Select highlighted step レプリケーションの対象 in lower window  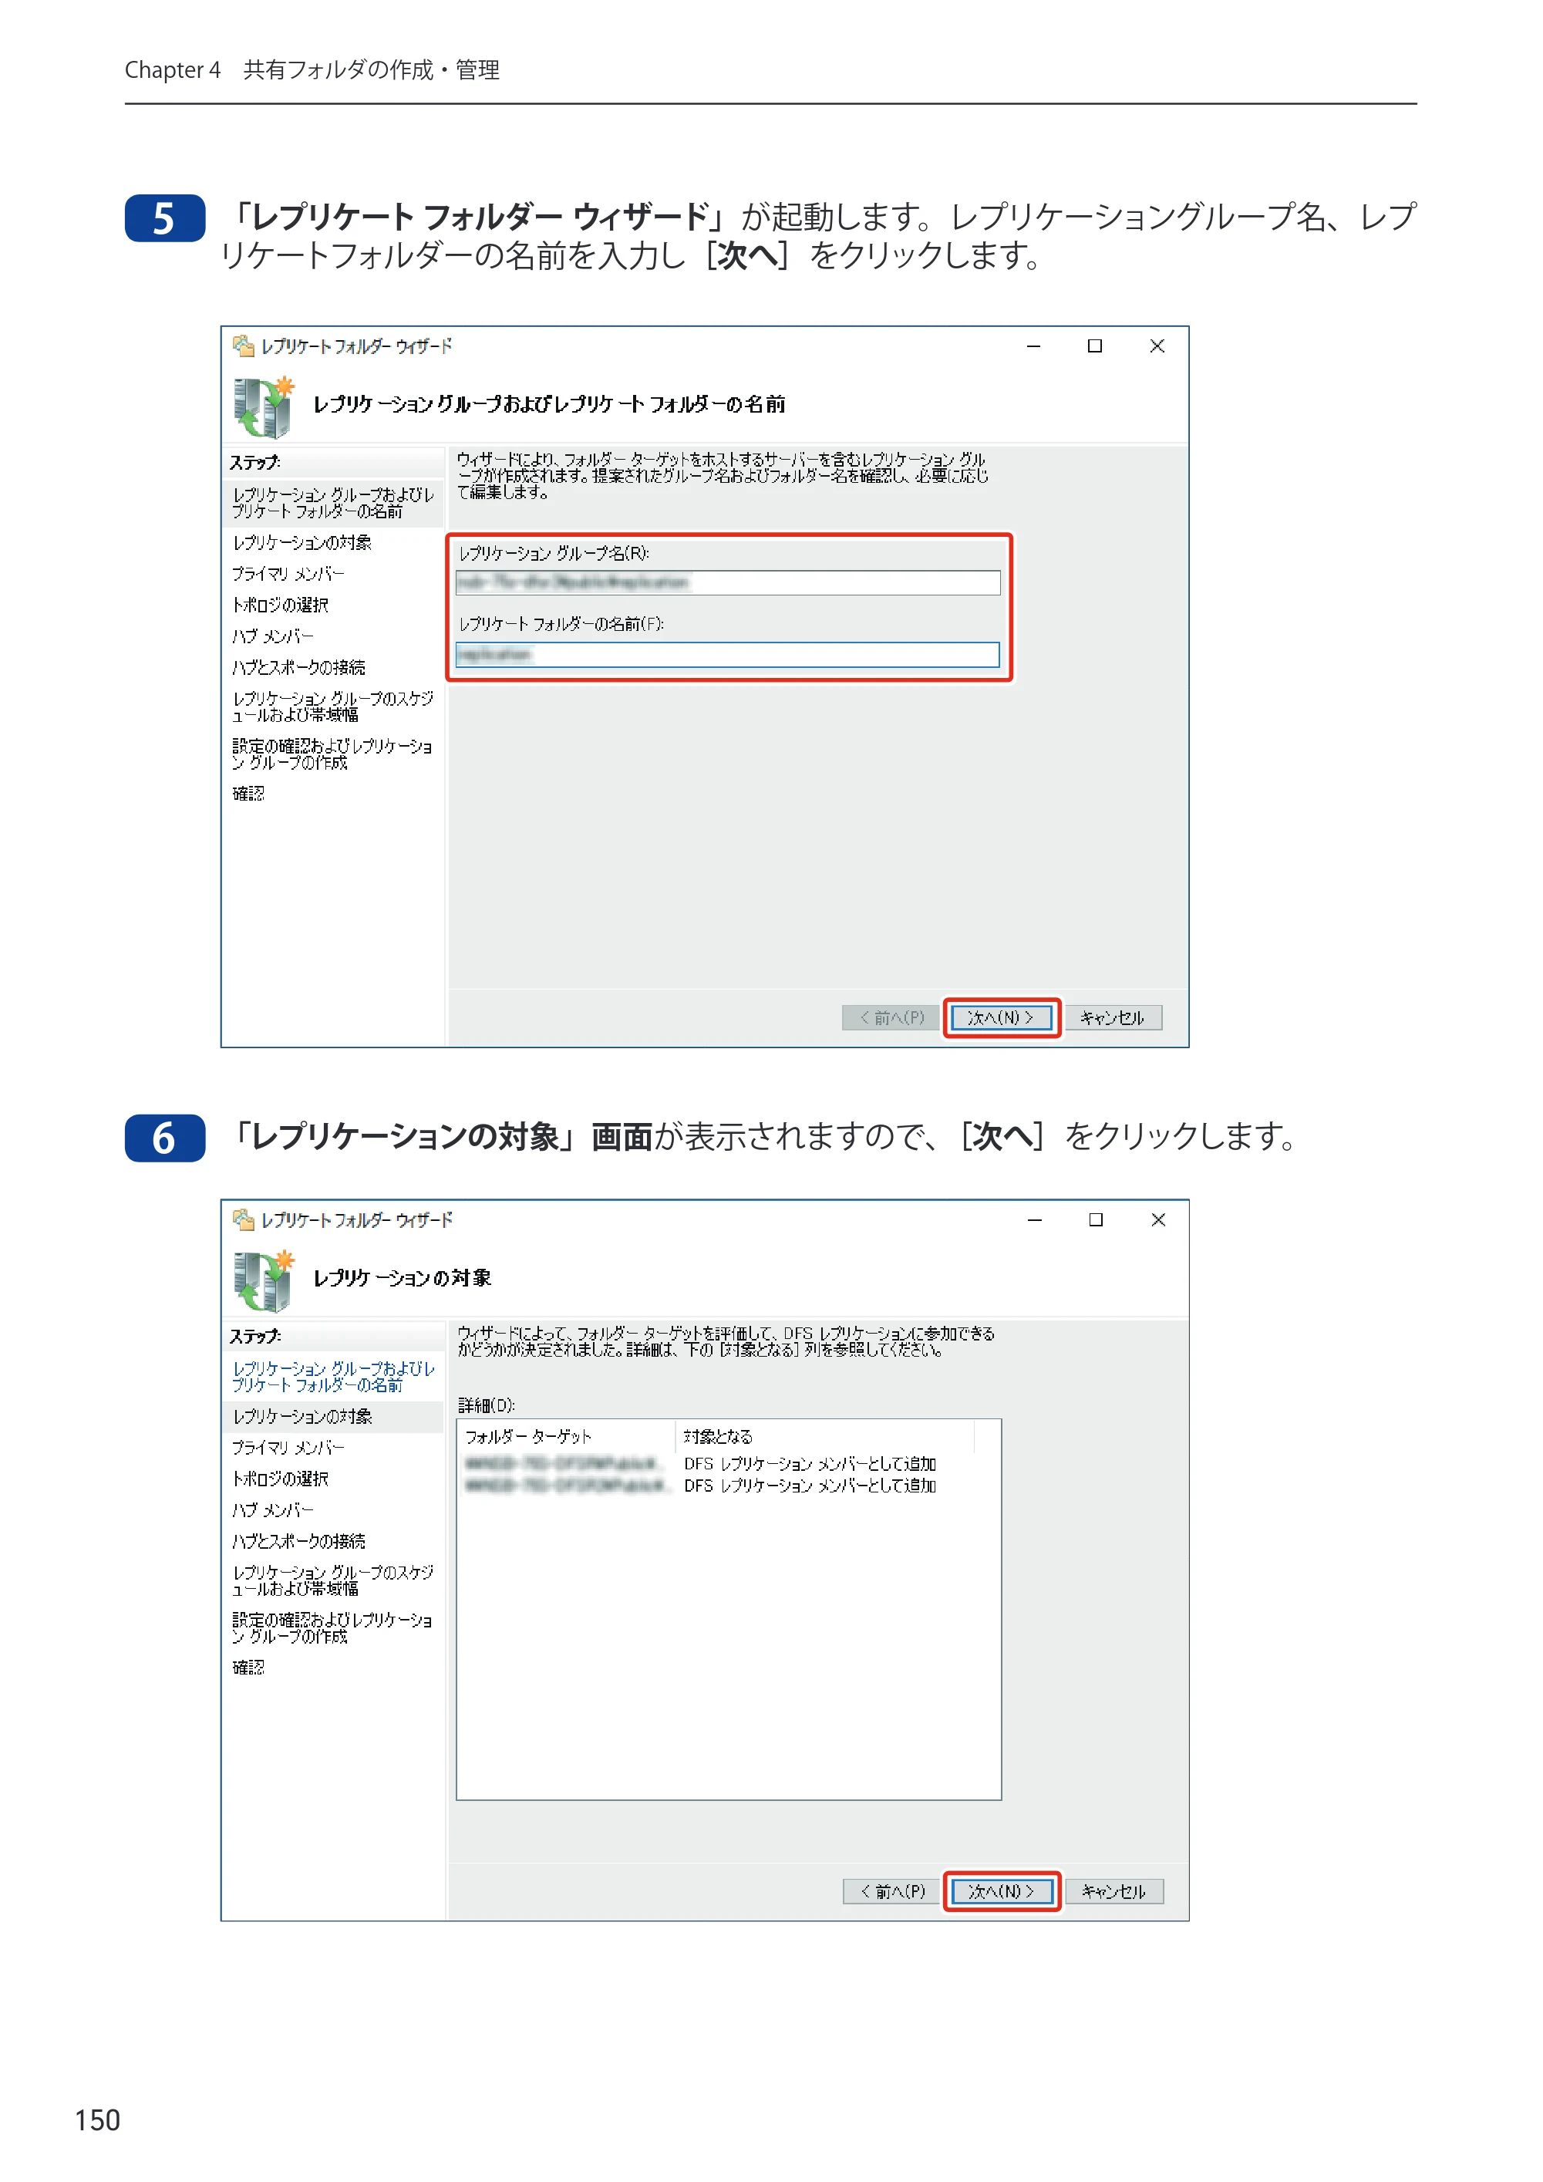tap(333, 1416)
